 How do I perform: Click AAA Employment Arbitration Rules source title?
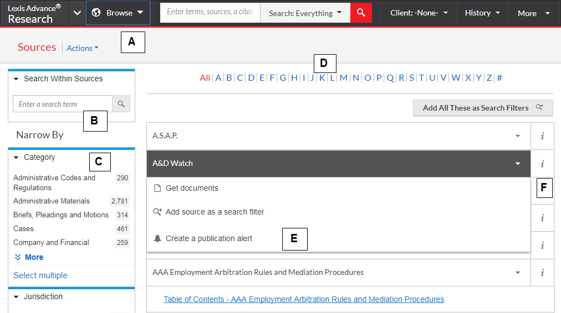click(x=258, y=272)
